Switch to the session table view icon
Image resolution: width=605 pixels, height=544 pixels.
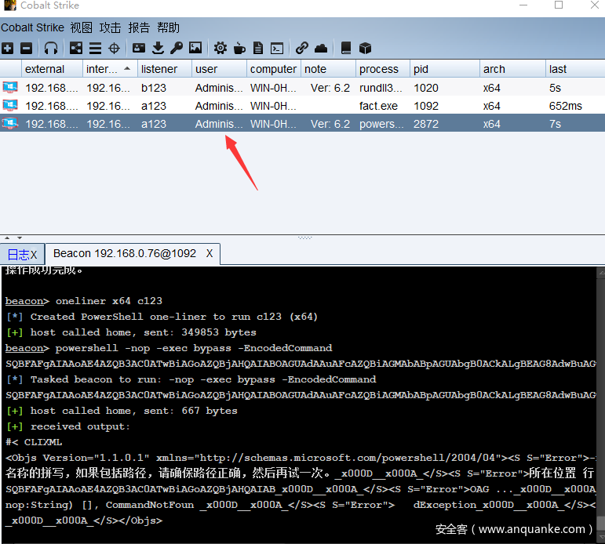point(95,48)
